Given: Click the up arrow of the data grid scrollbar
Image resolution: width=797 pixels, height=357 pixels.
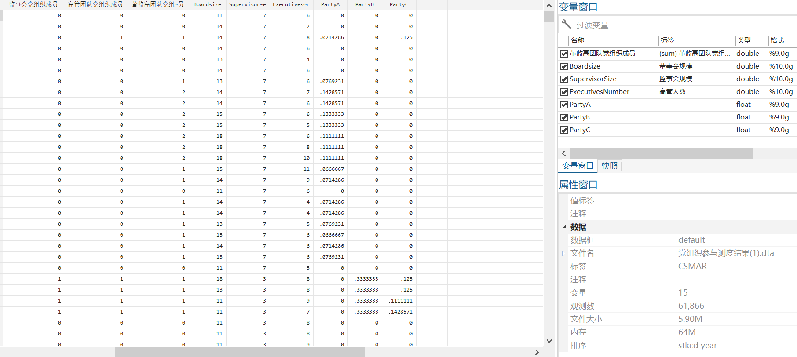Looking at the screenshot, I should pos(549,5).
